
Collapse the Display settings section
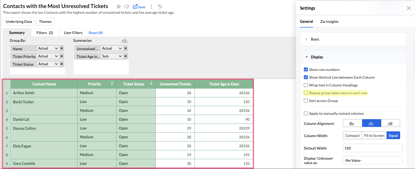point(353,57)
